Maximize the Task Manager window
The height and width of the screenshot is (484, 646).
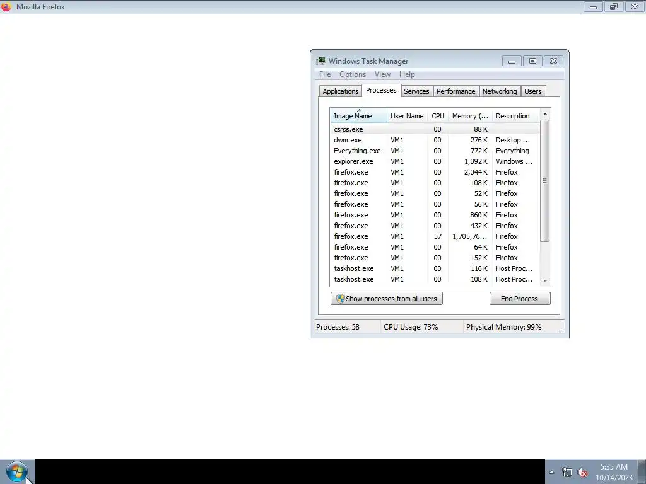(532, 61)
